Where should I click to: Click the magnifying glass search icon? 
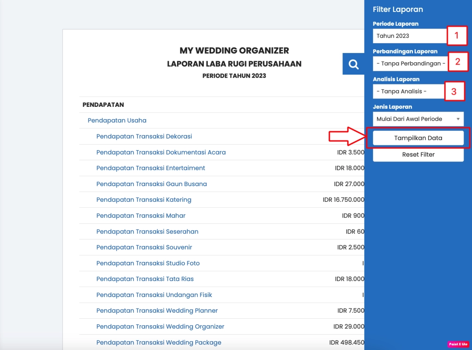354,64
